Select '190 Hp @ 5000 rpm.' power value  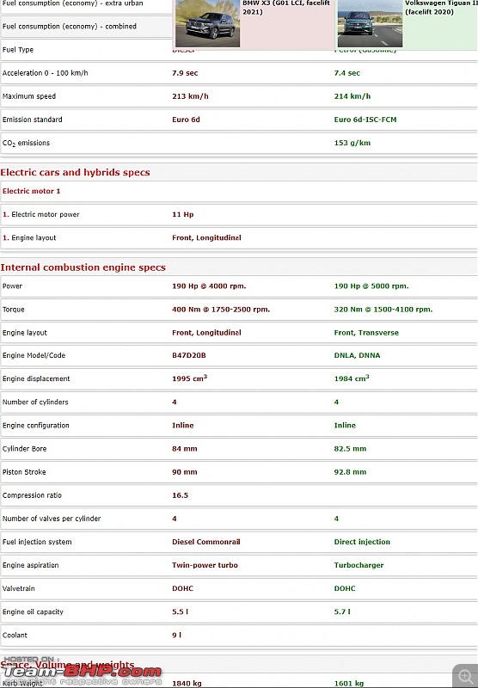click(x=371, y=286)
